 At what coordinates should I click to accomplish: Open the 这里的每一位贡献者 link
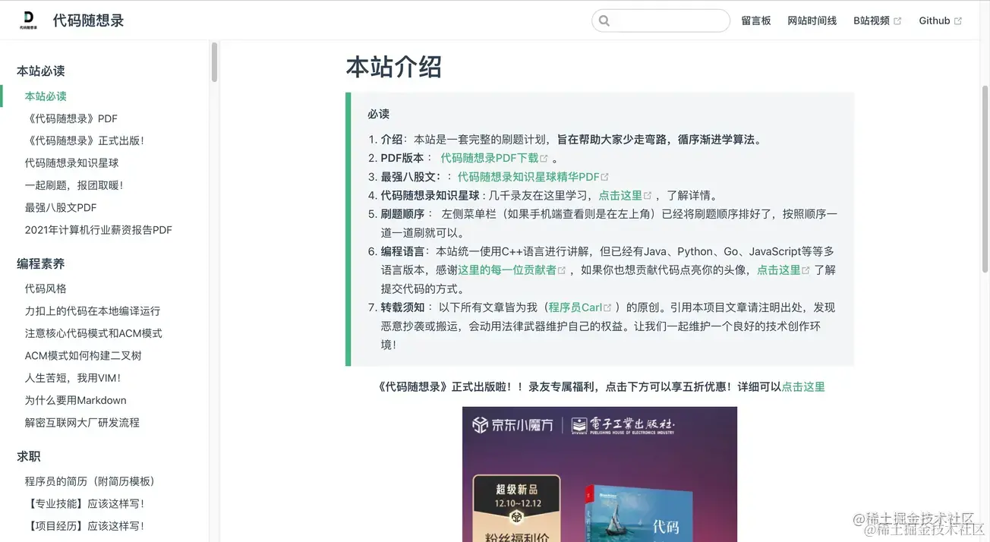coord(507,270)
